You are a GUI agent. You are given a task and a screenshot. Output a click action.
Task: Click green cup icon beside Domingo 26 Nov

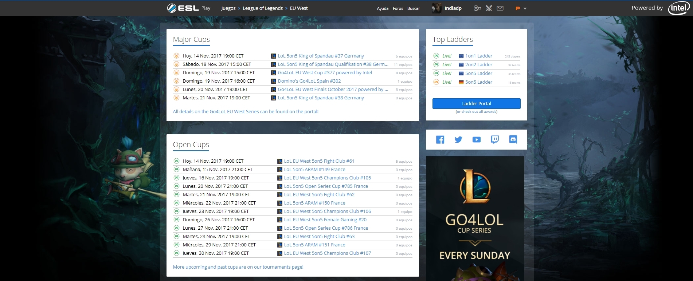coord(176,219)
